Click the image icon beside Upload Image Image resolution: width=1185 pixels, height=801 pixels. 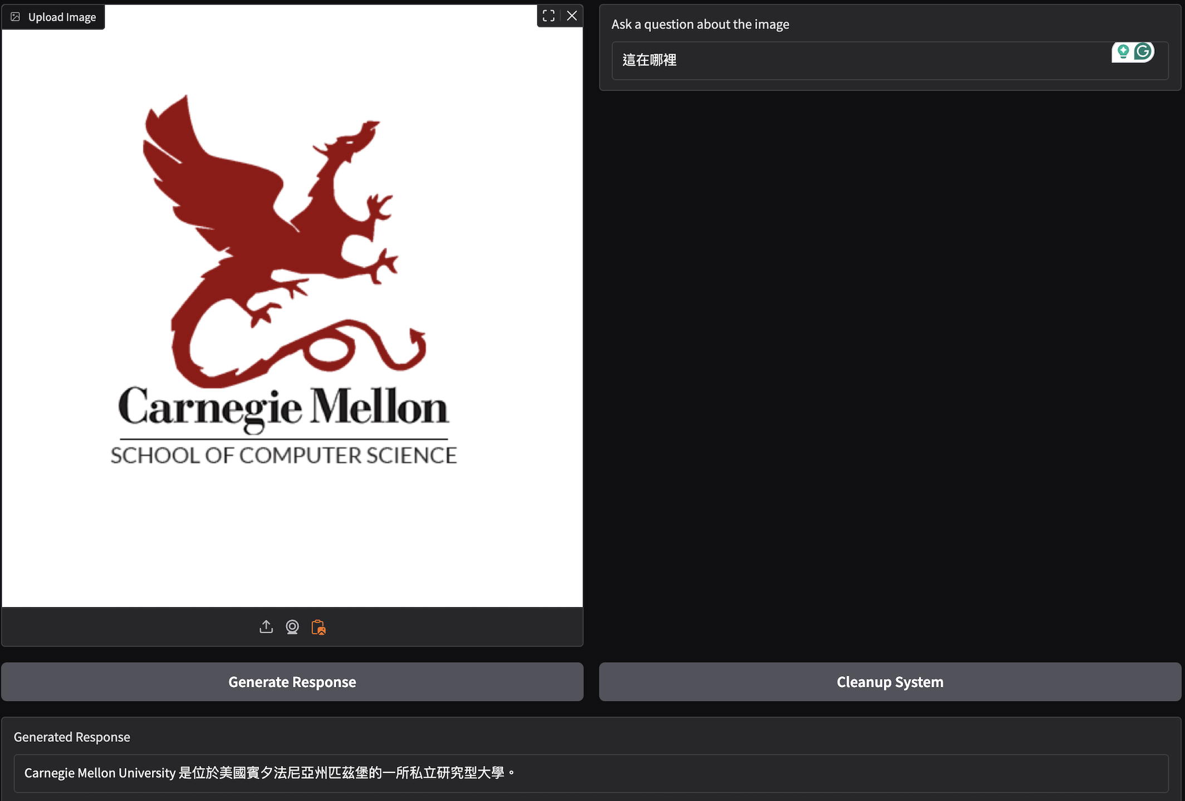pyautogui.click(x=16, y=17)
